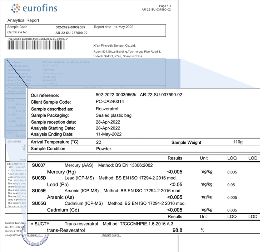This screenshot has width=268, height=252.
Task: Click the 'Cadmium (ICP-MS)' test name
Action: [84, 204]
